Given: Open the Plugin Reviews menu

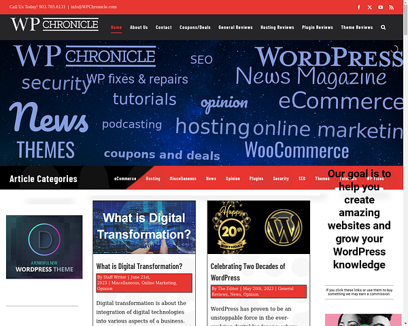Looking at the screenshot, I should [318, 28].
